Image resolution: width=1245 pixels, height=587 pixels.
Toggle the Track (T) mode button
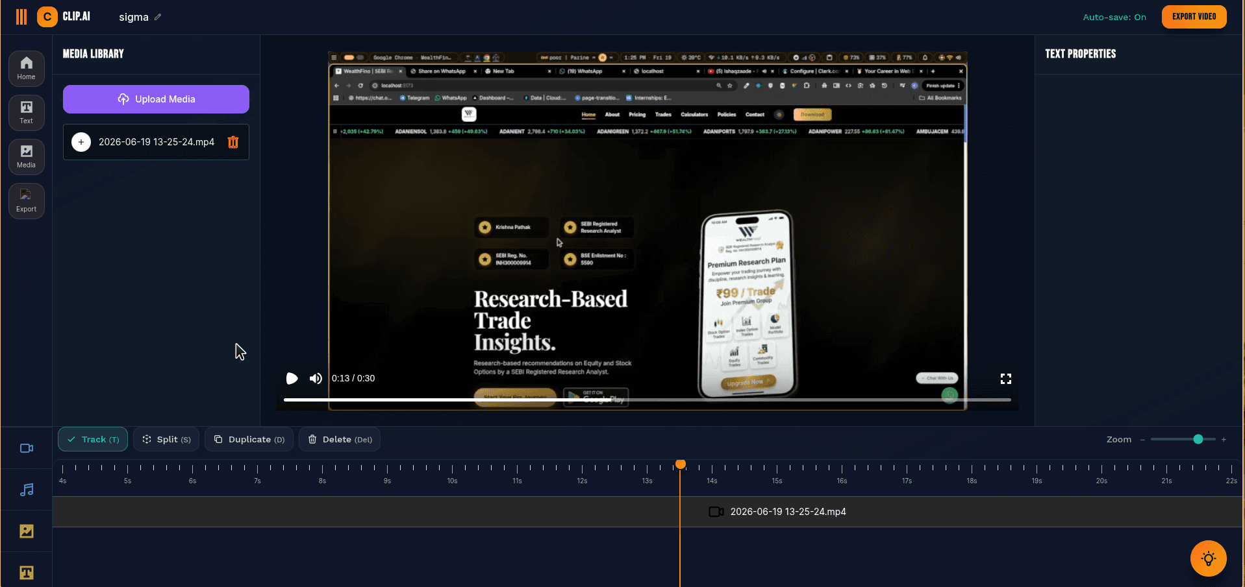click(93, 439)
